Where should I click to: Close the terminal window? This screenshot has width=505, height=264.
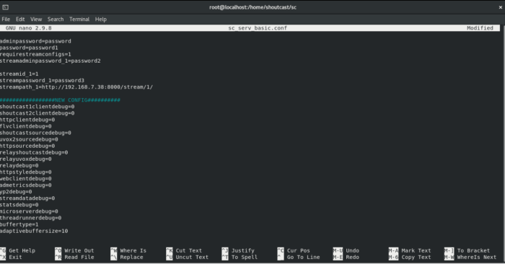pos(501,7)
